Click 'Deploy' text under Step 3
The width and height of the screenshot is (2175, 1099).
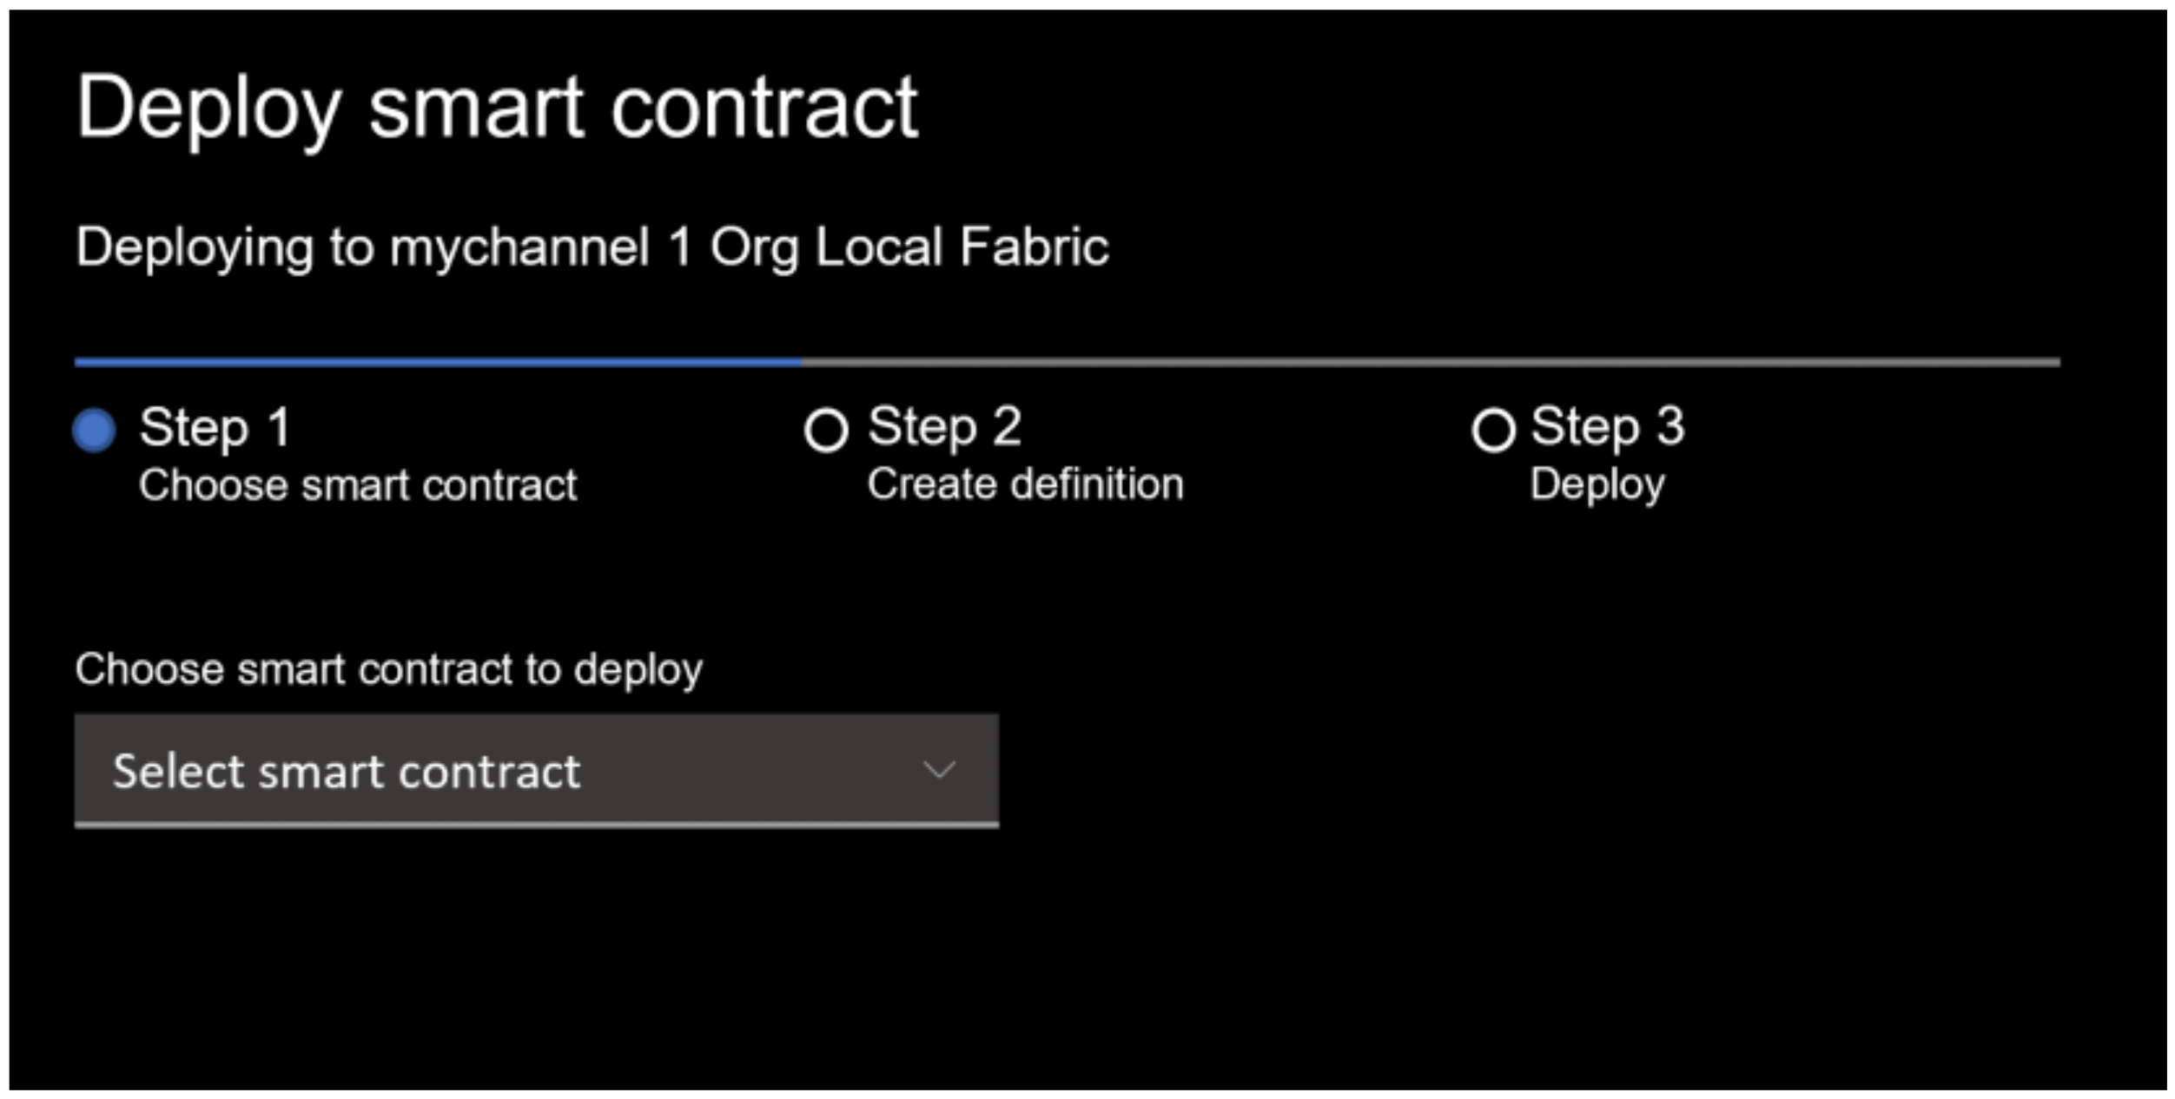[x=1597, y=484]
